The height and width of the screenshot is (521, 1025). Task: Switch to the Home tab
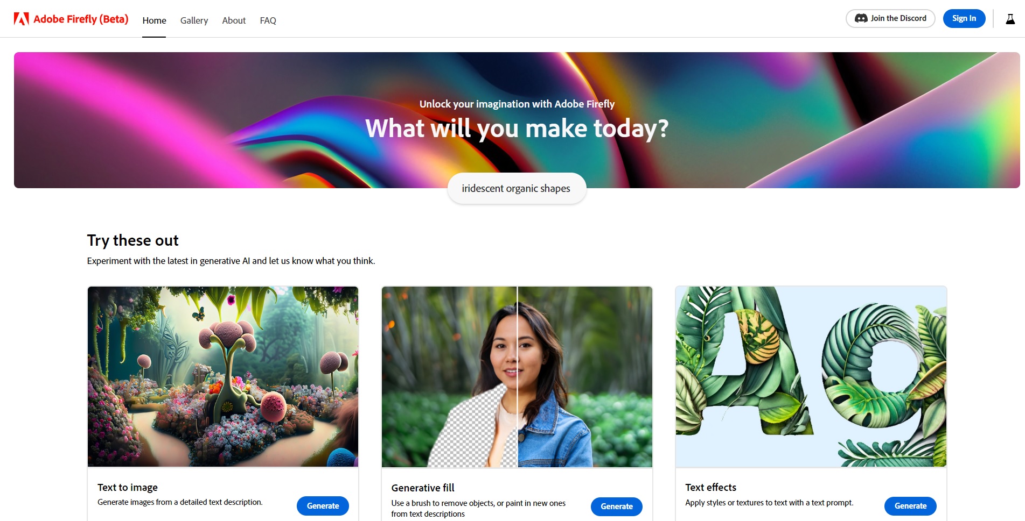[x=154, y=20]
